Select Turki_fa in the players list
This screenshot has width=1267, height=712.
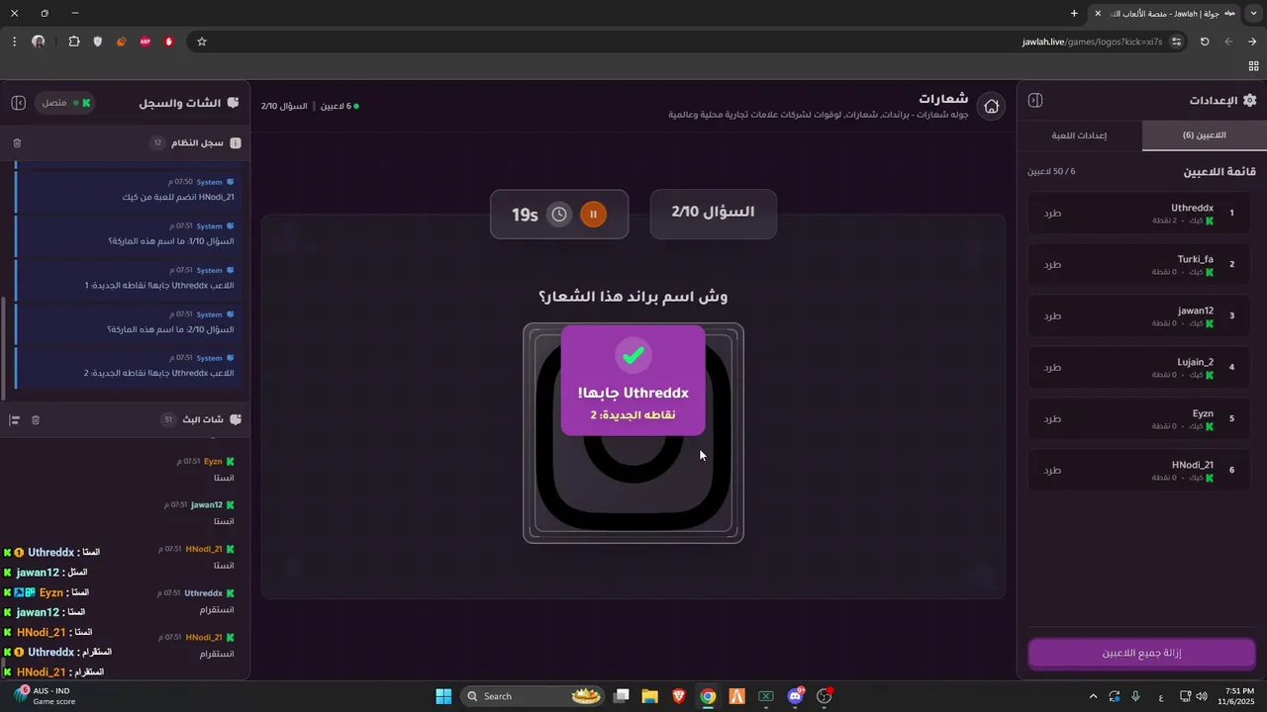(1138, 264)
